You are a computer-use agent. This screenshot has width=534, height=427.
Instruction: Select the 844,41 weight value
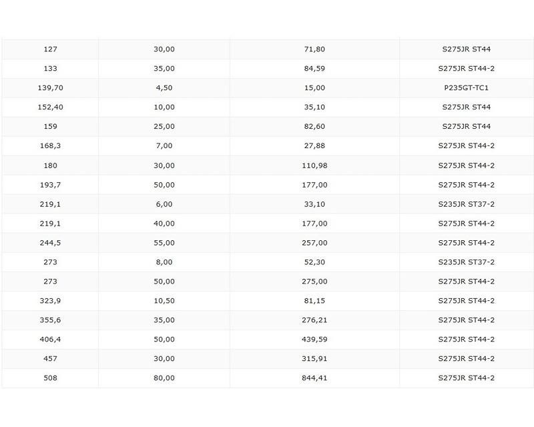point(314,378)
